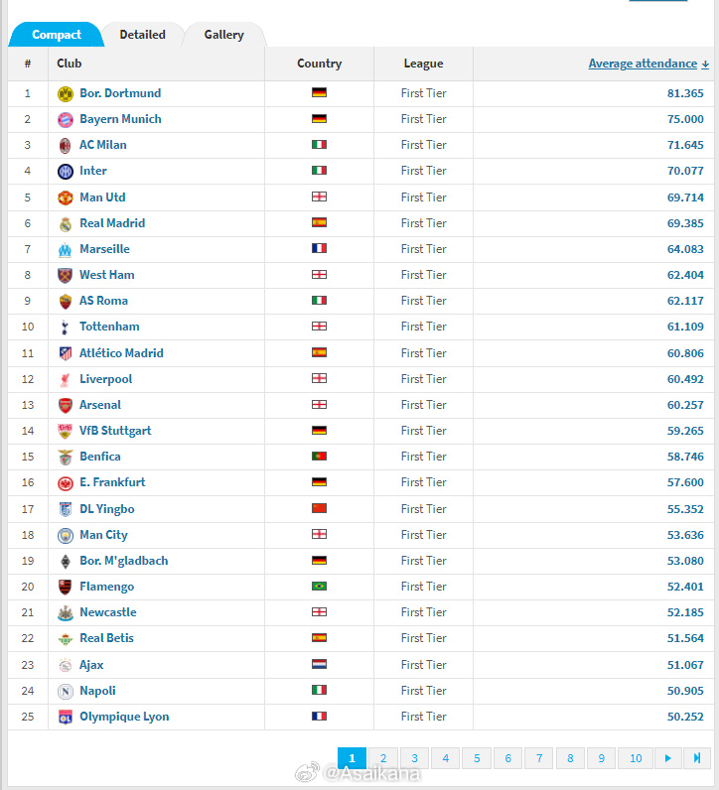719x790 pixels.
Task: Jump to last page in pagination
Action: pyautogui.click(x=697, y=758)
